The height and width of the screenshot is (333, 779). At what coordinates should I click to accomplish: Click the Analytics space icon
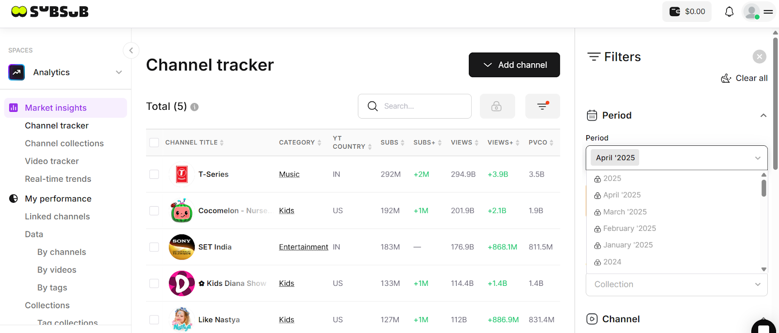tap(17, 72)
